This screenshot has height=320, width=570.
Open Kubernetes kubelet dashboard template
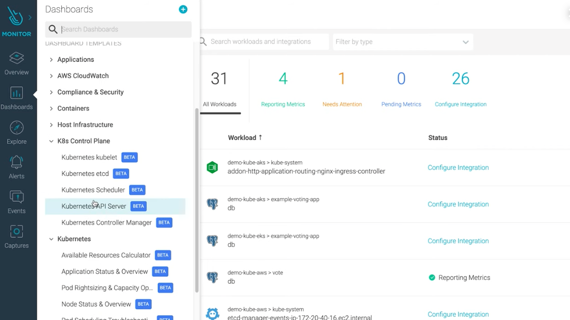pyautogui.click(x=89, y=158)
